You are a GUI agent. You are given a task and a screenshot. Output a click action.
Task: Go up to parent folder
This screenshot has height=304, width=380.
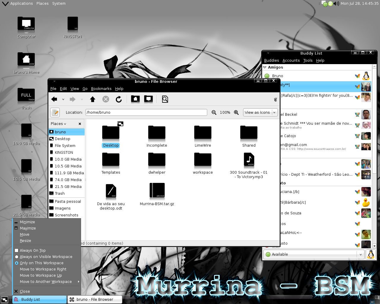(x=93, y=99)
